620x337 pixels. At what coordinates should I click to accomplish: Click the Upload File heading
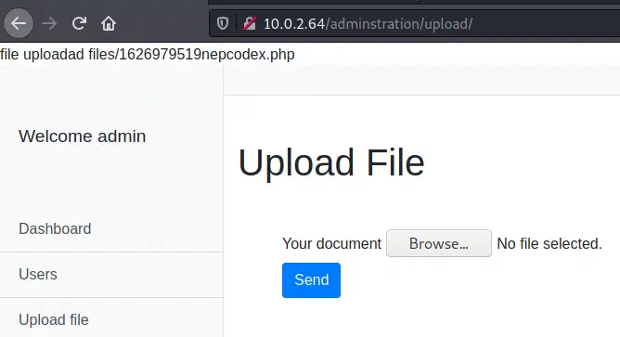pyautogui.click(x=331, y=162)
